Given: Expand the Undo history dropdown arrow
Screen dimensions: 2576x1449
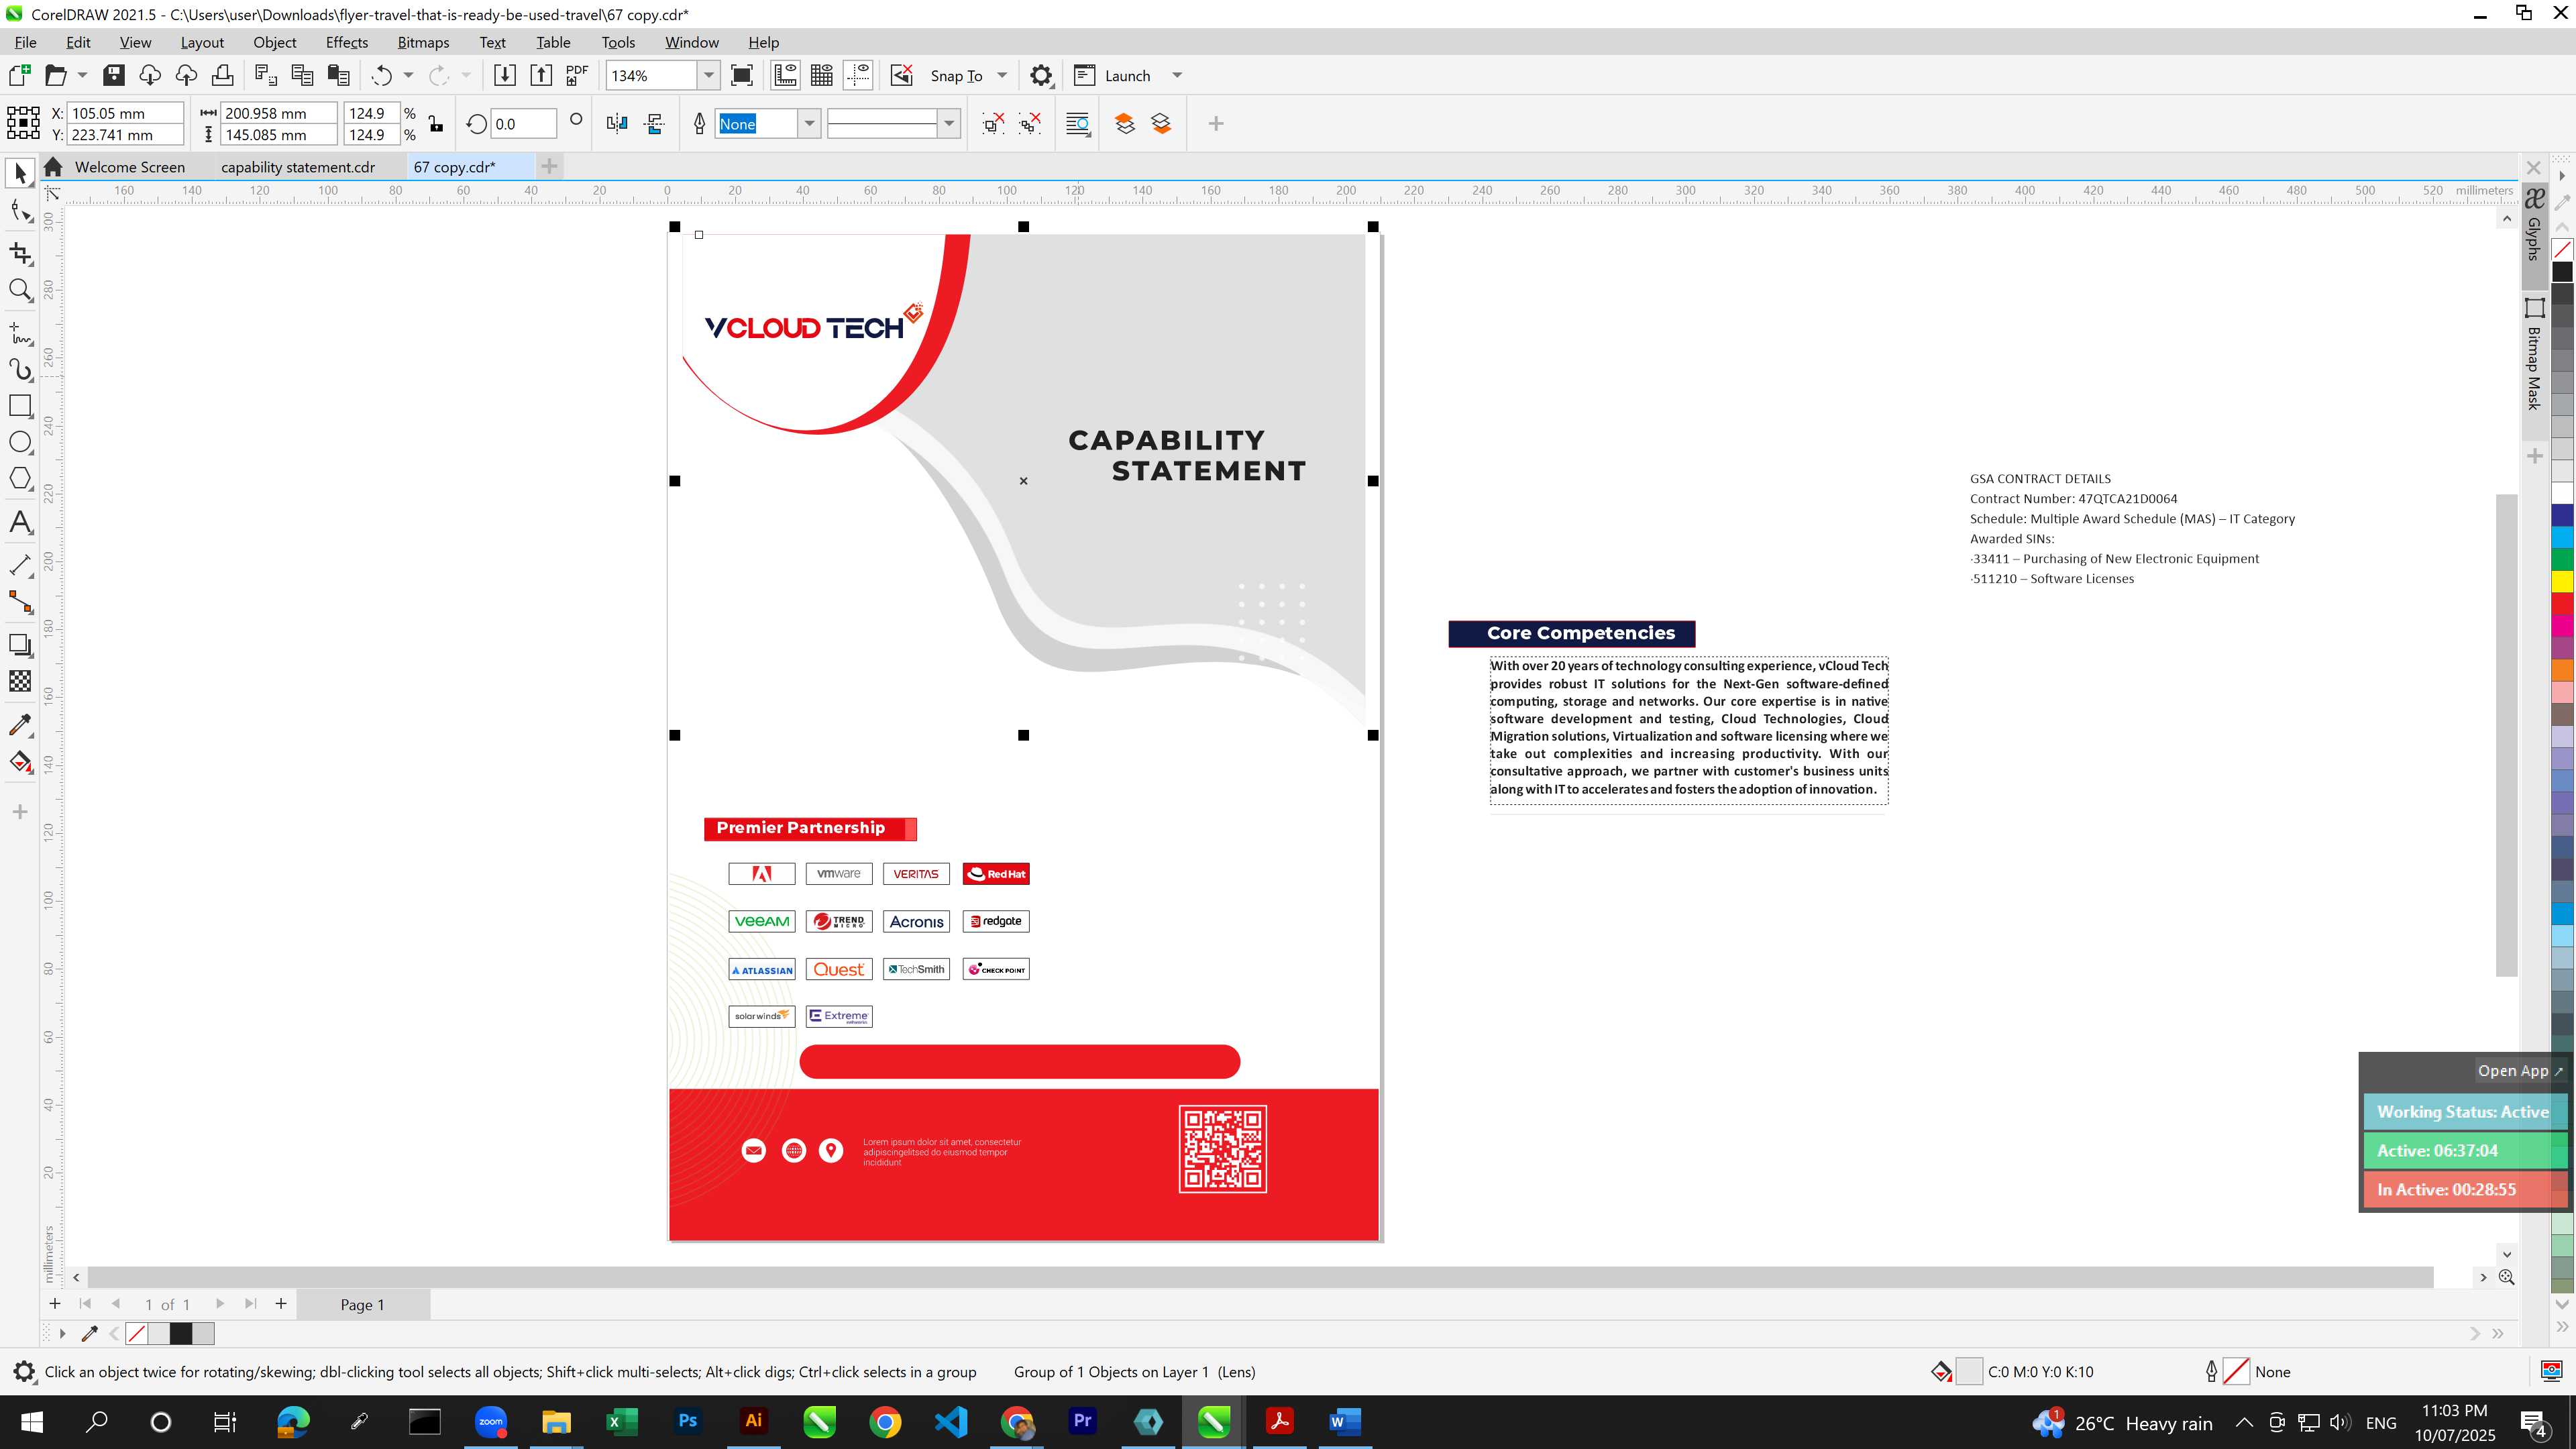Looking at the screenshot, I should [408, 75].
